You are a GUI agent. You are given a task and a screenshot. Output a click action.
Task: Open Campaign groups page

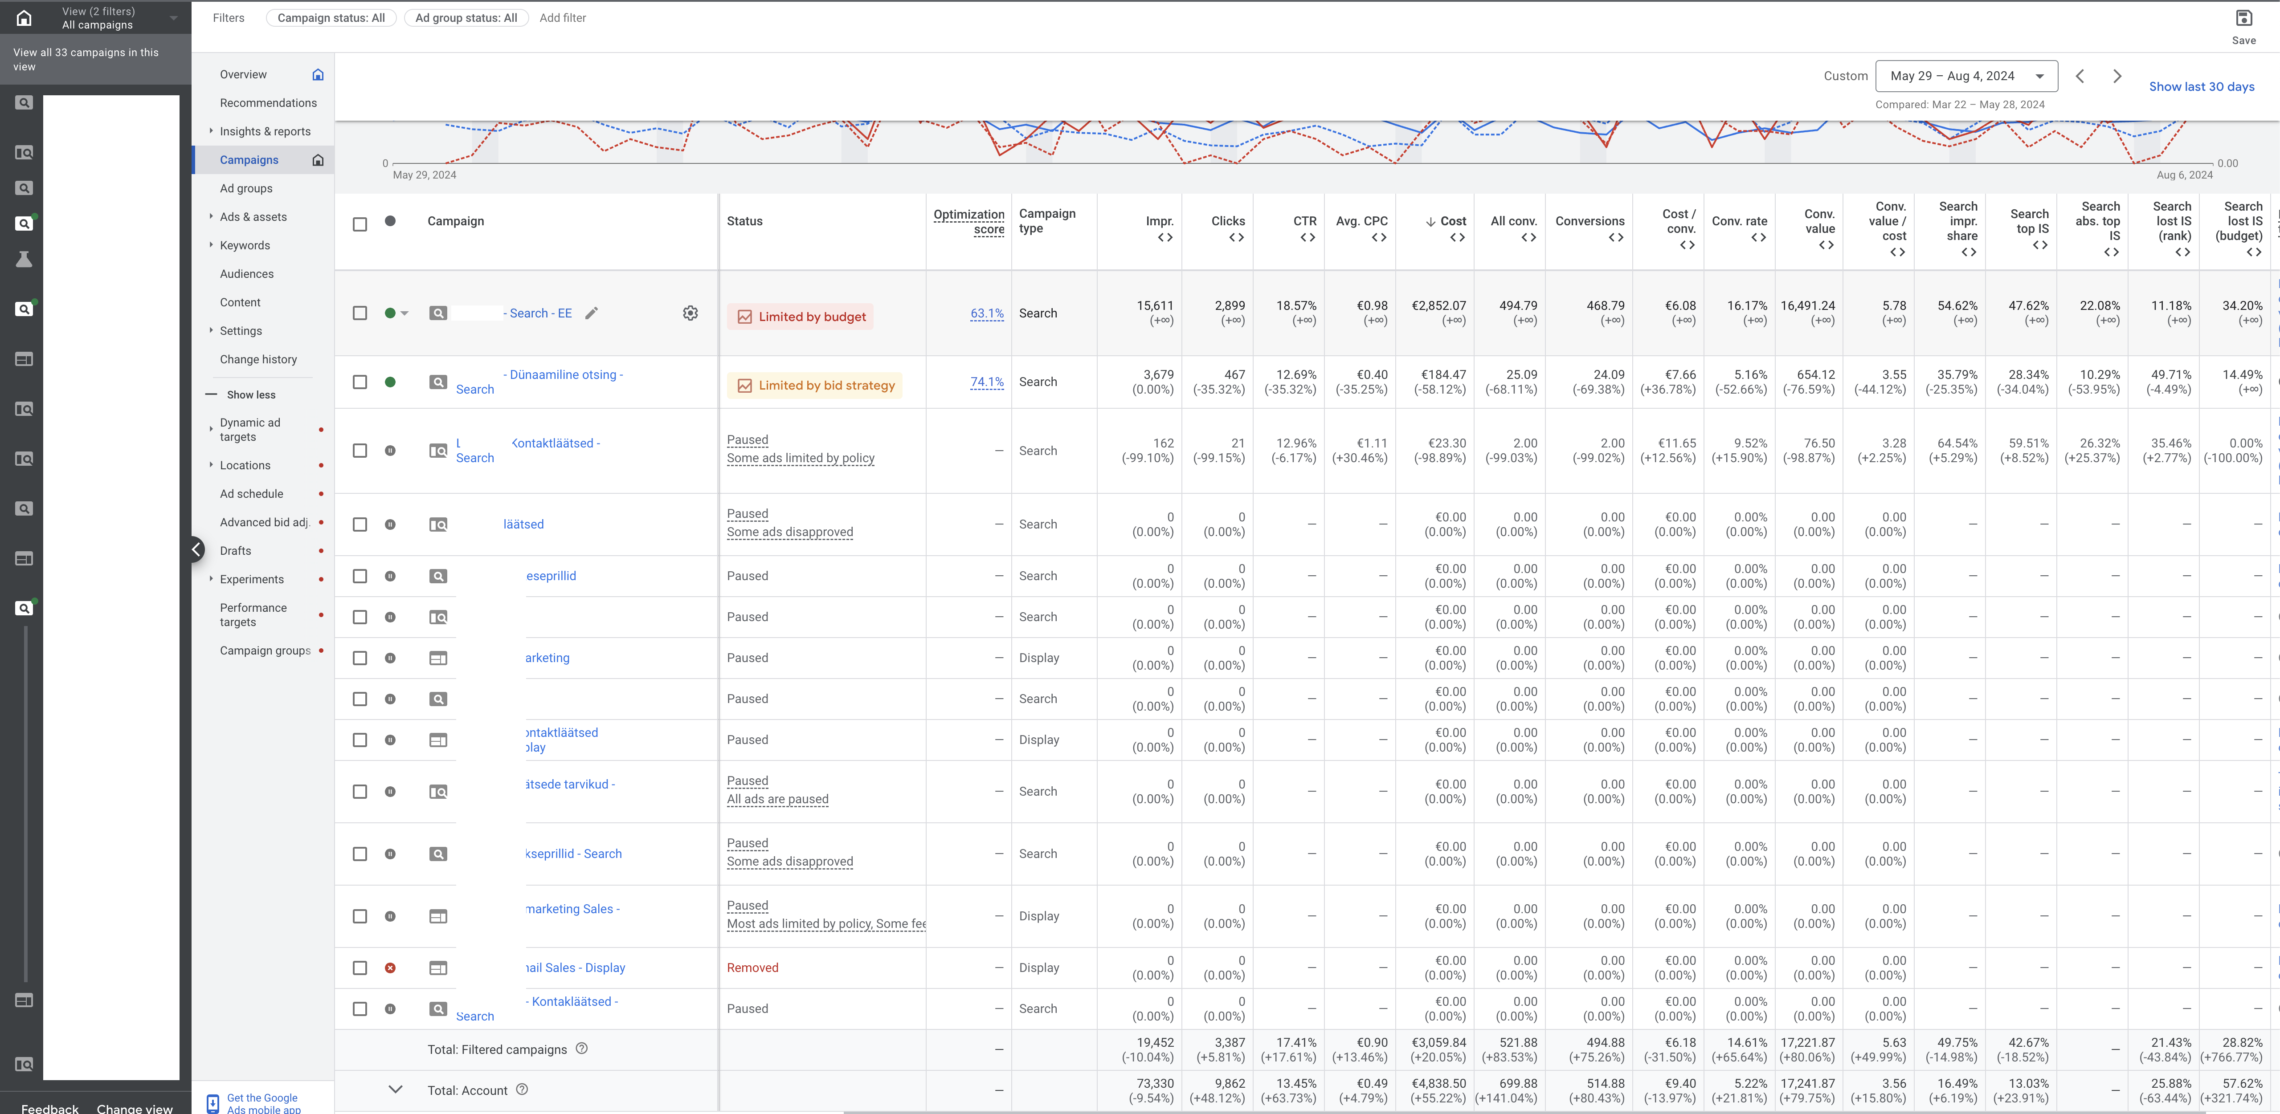[x=265, y=651]
